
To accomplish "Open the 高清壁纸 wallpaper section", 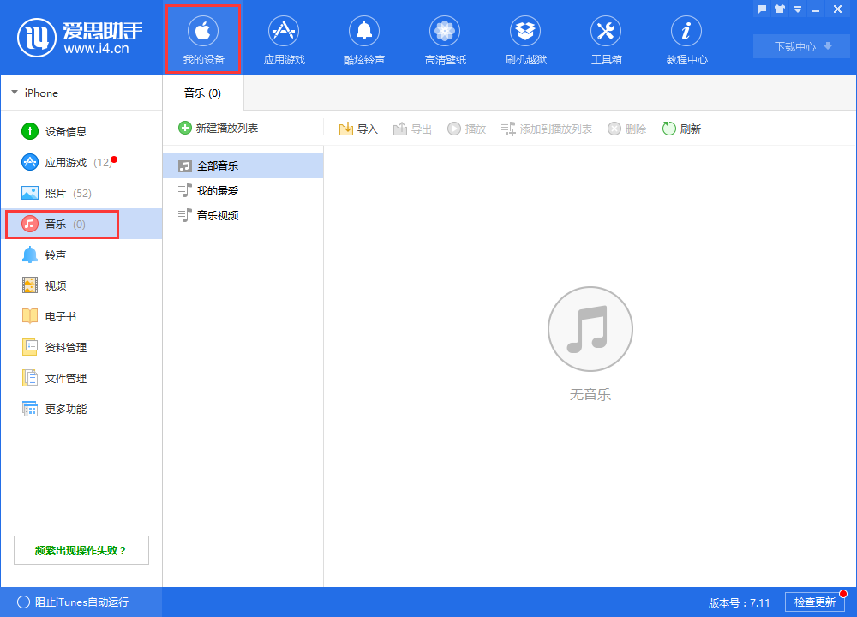I will 445,39.
